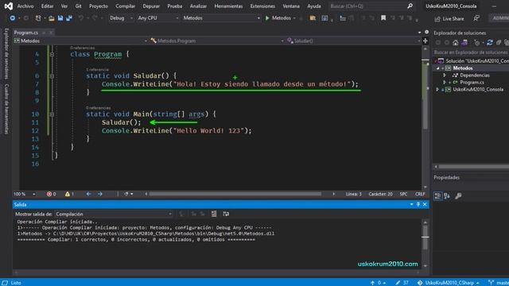Click the bookmark toolbar icon
Viewport: 509px width, 286px height.
coord(383,18)
